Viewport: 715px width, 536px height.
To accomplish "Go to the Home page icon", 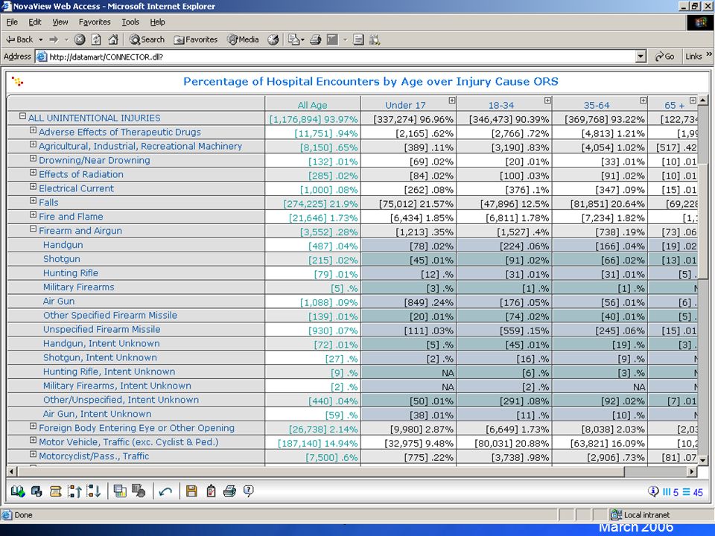I will click(x=113, y=39).
